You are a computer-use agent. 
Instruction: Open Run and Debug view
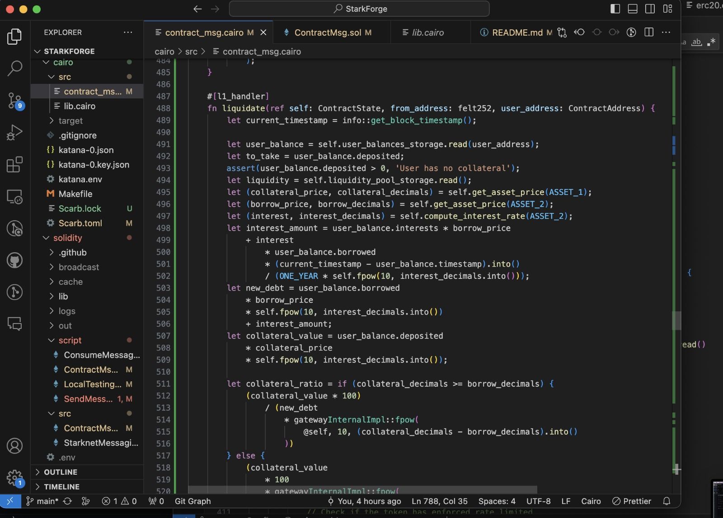(x=14, y=133)
